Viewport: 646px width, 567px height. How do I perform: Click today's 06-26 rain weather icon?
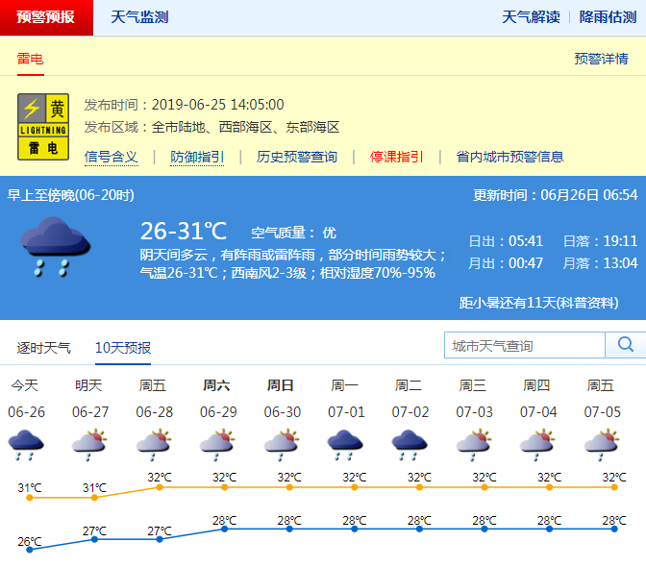coord(25,443)
